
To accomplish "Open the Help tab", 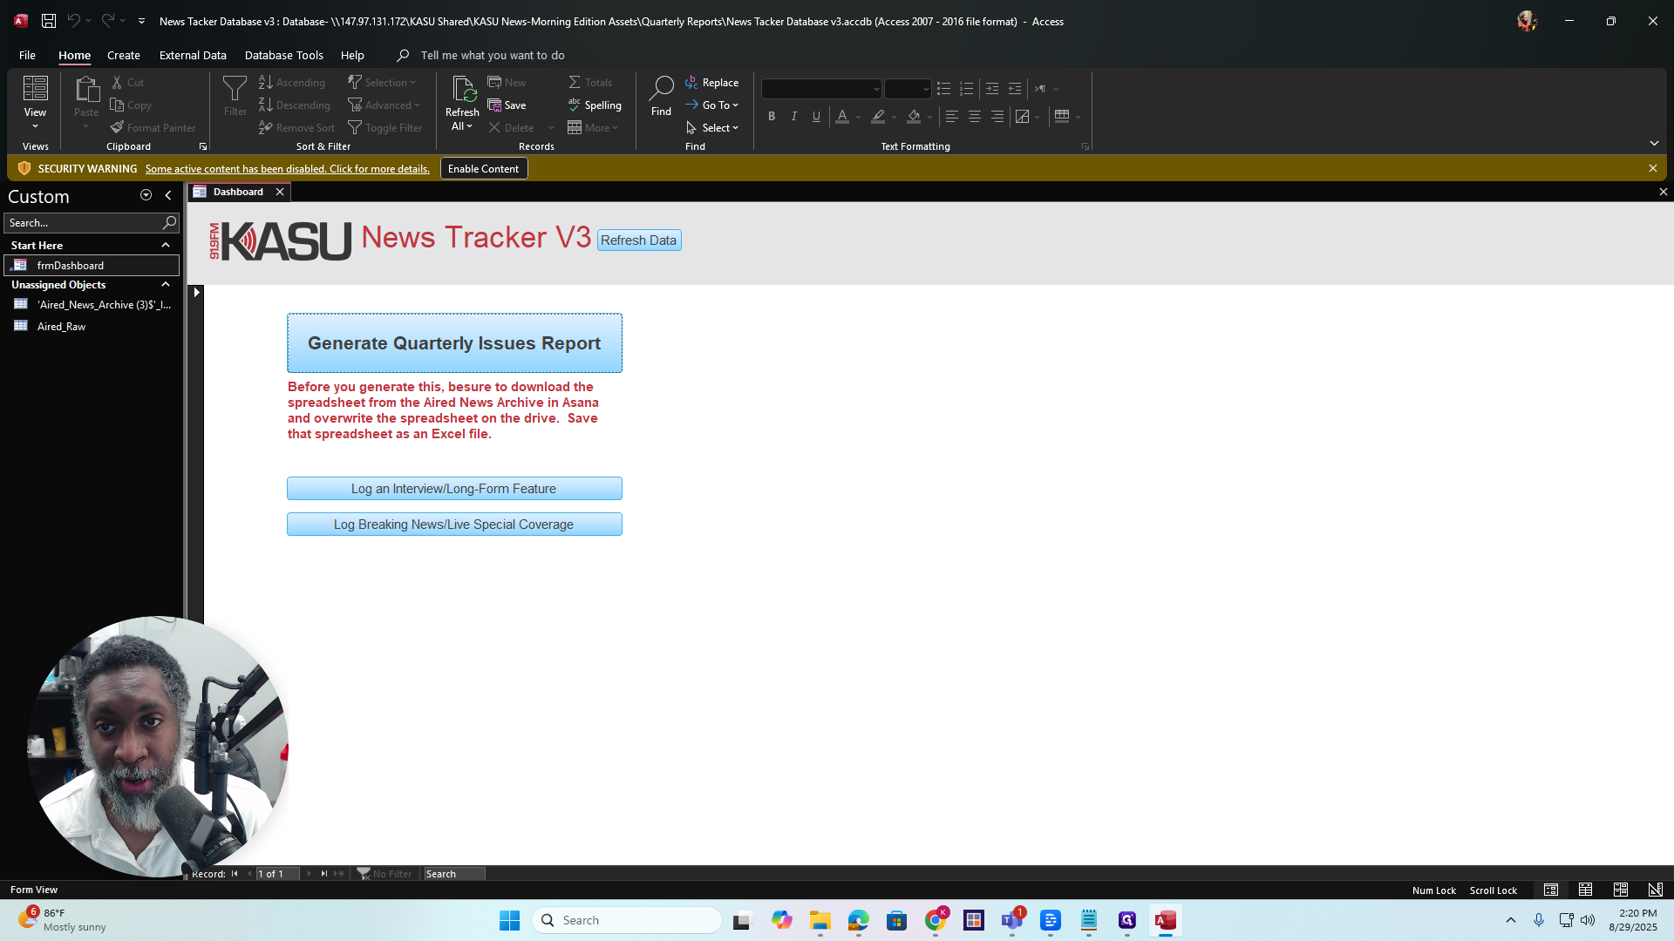I will click(x=352, y=55).
